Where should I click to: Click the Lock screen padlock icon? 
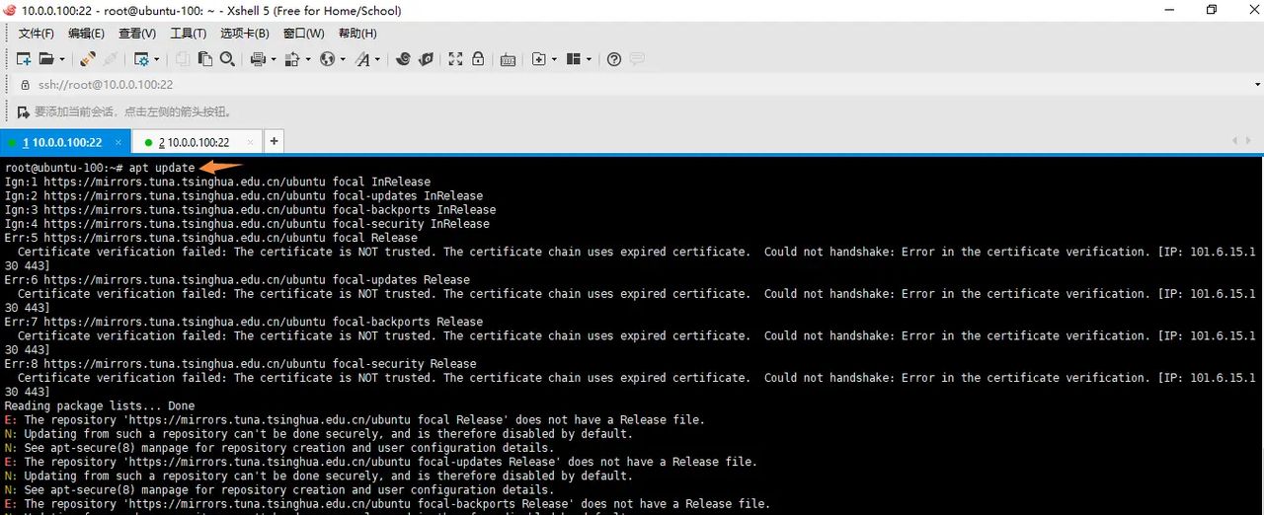(478, 59)
